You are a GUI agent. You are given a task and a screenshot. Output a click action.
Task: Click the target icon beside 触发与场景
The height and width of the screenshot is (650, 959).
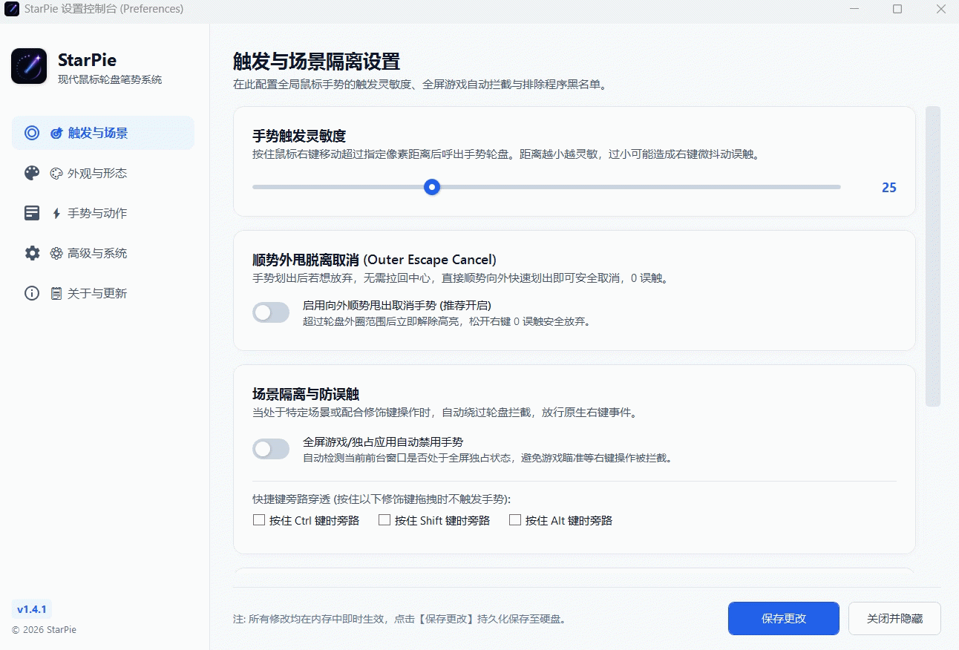pyautogui.click(x=32, y=133)
